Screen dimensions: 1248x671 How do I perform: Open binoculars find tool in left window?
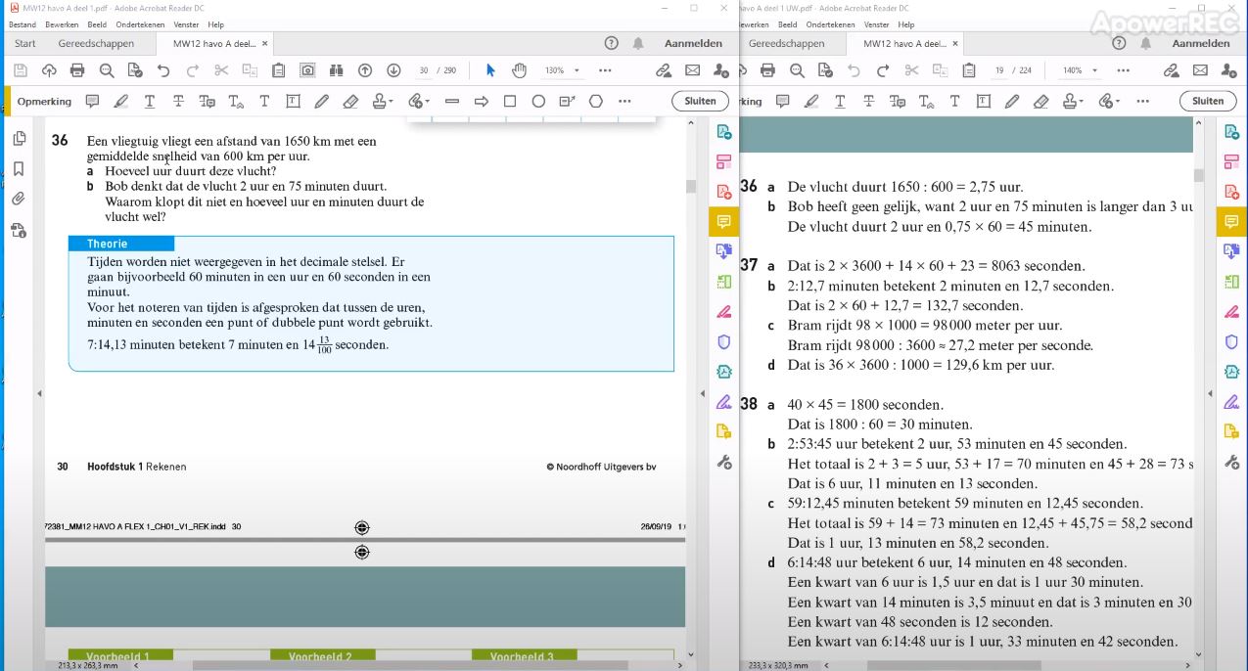[336, 70]
